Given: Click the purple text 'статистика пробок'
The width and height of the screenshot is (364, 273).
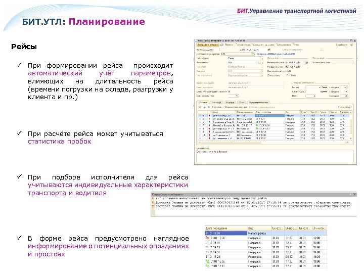Looking at the screenshot, I should pyautogui.click(x=60, y=142).
